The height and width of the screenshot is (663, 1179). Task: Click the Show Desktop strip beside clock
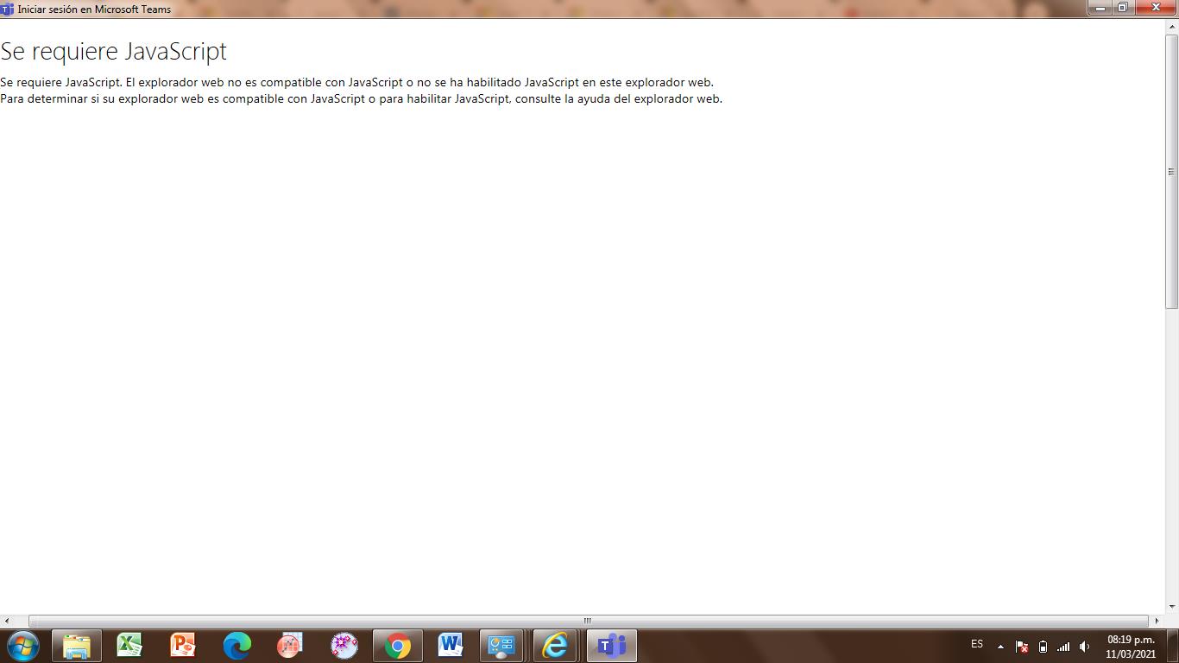(x=1172, y=647)
